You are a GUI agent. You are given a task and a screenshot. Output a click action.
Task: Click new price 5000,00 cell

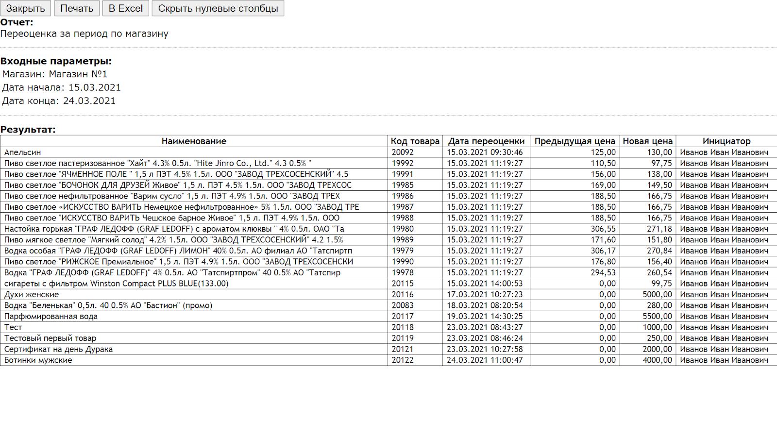click(x=657, y=295)
